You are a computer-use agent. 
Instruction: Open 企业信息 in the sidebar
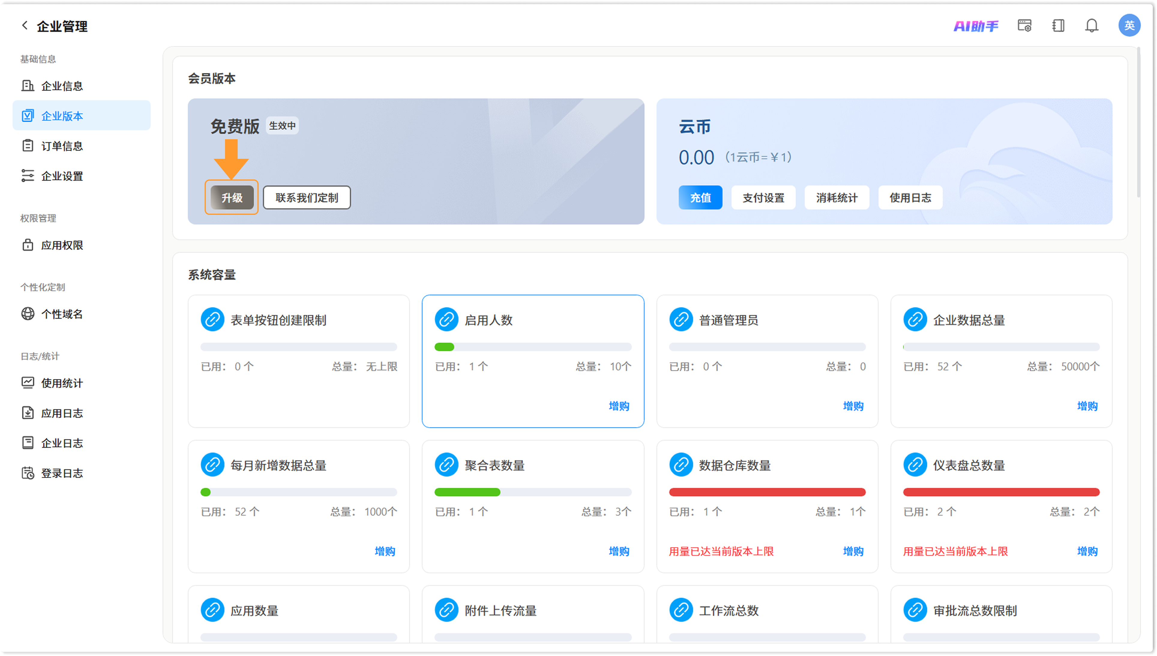coord(82,86)
